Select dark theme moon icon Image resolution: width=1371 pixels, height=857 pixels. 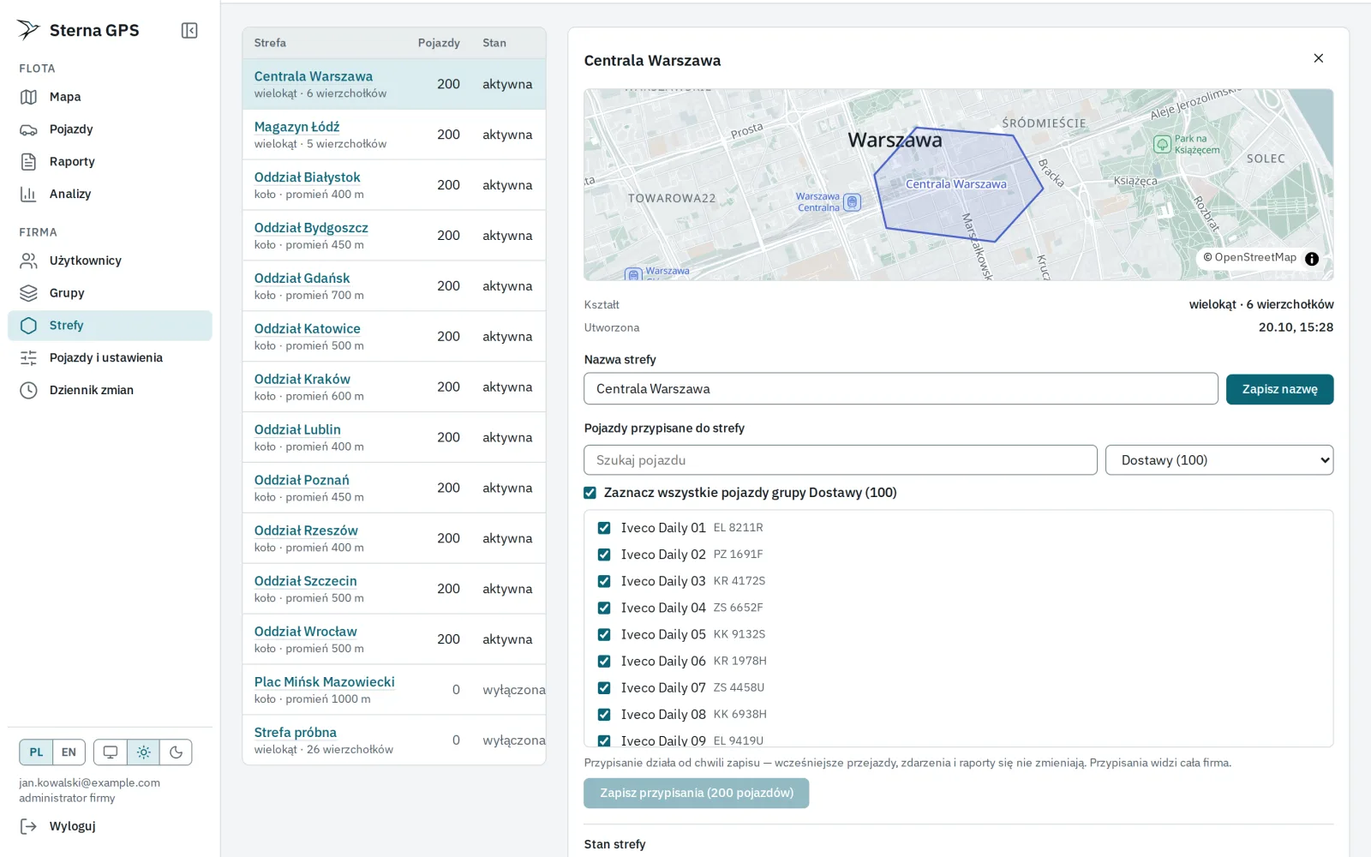(x=176, y=752)
